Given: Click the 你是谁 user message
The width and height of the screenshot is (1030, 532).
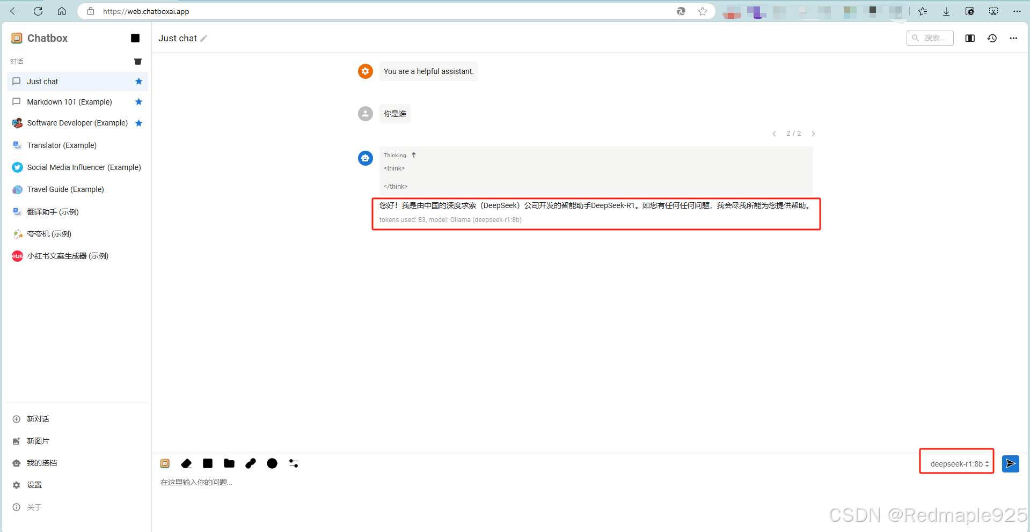Looking at the screenshot, I should point(395,114).
